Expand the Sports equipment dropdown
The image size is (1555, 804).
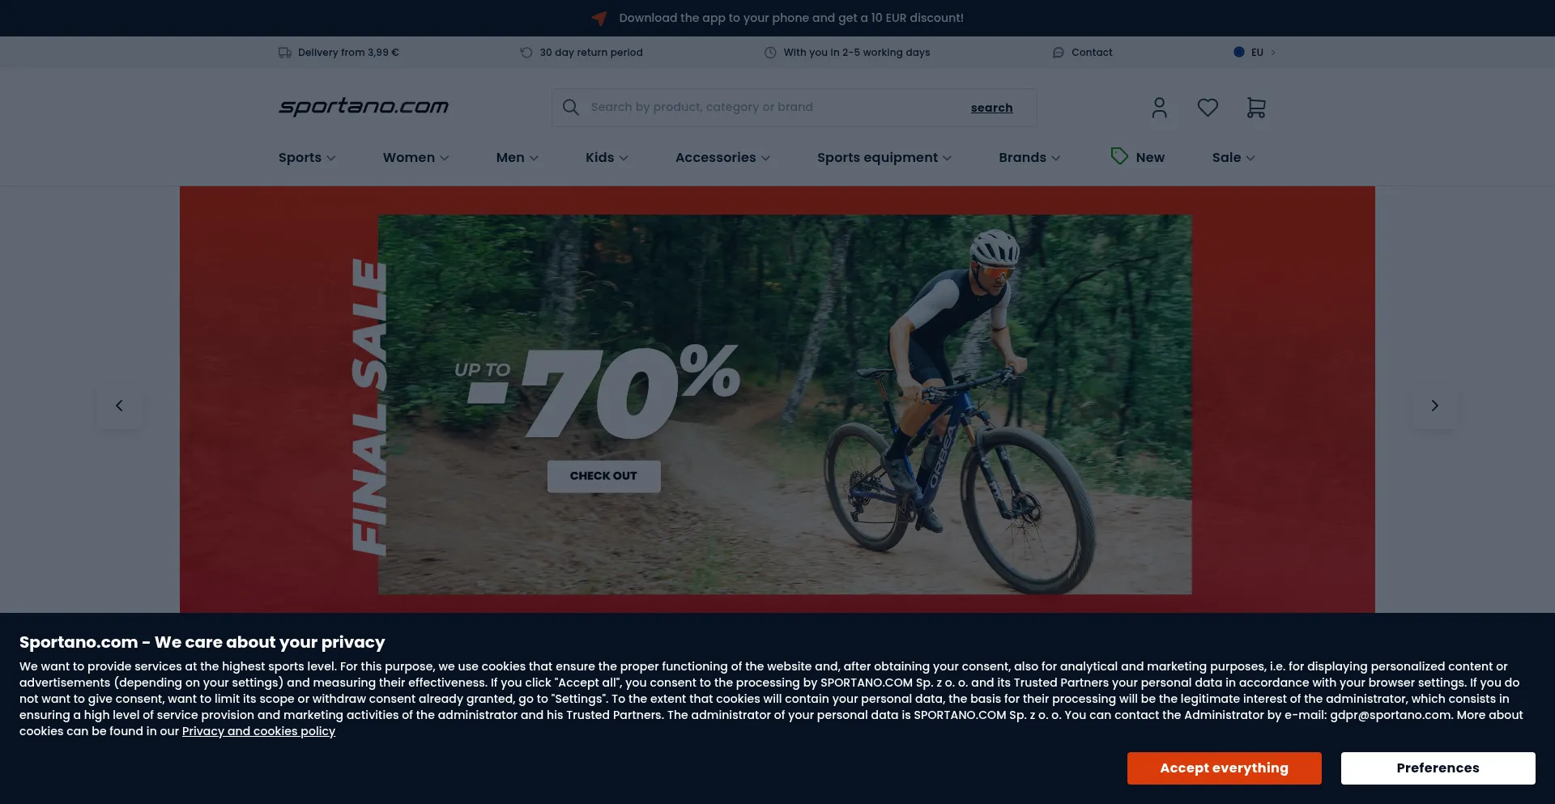click(884, 157)
